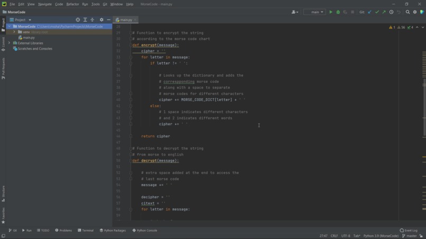The image size is (426, 239).
Task: Collapse all items in Project panel
Action: (x=92, y=20)
